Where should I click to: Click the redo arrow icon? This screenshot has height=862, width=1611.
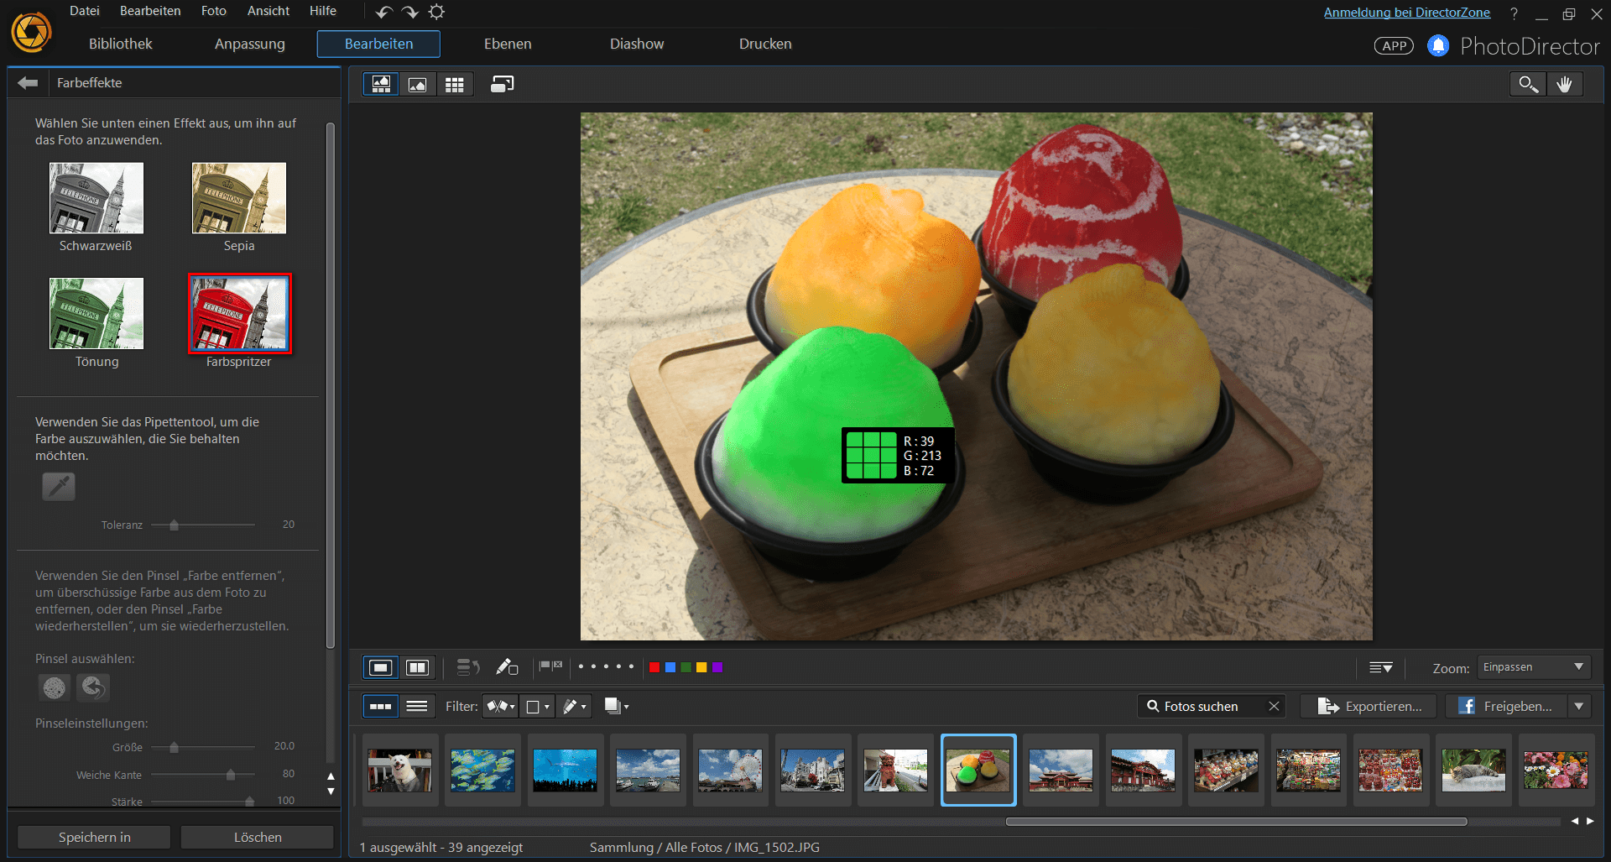[x=410, y=12]
